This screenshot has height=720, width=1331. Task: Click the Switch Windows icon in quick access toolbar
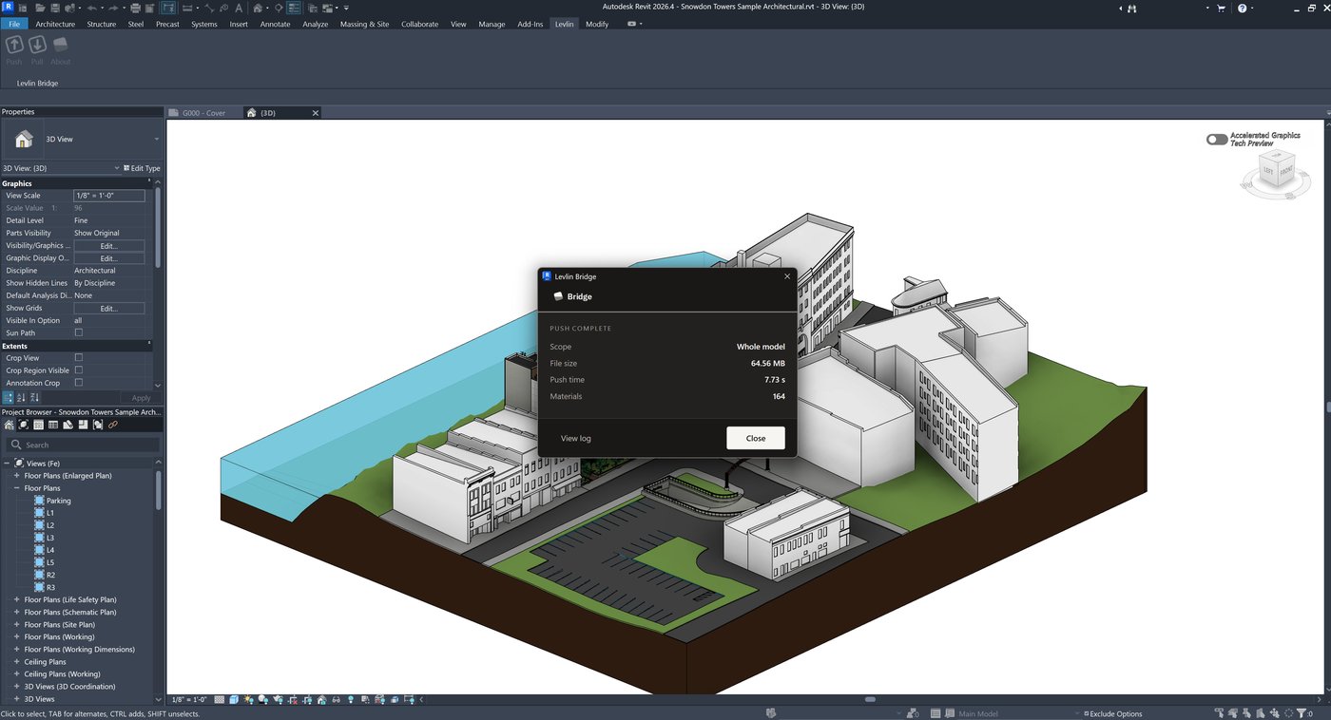[x=329, y=8]
